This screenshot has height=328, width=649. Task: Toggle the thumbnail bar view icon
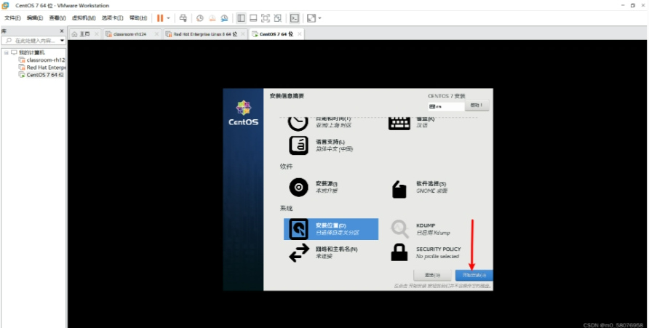pyautogui.click(x=253, y=18)
